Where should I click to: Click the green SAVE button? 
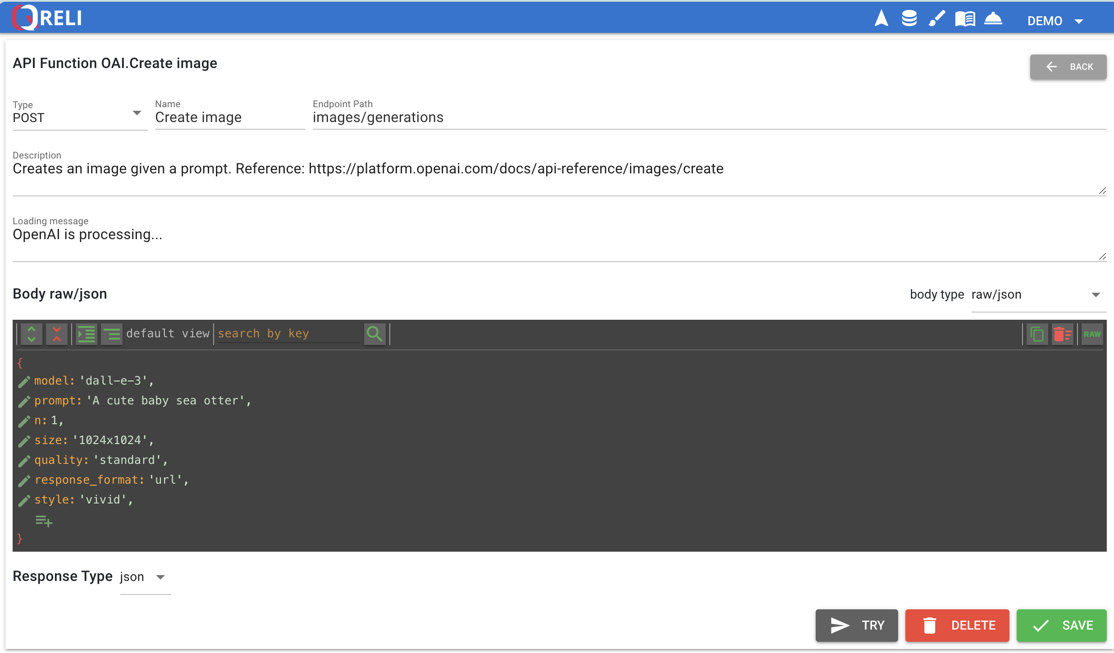click(x=1061, y=625)
